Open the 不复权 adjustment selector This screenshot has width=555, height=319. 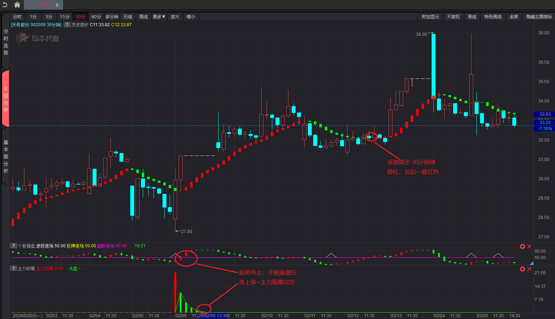[453, 17]
